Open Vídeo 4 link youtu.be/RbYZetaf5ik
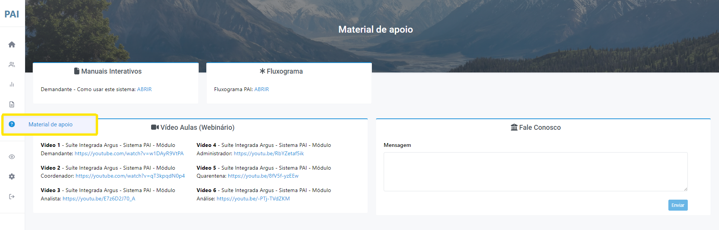The width and height of the screenshot is (719, 230). coord(269,153)
